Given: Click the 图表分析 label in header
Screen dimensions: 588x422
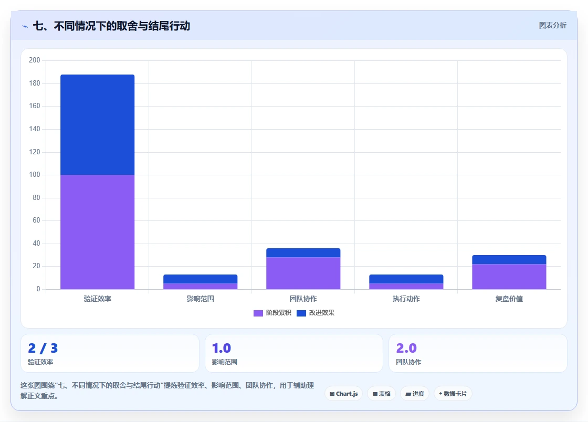Looking at the screenshot, I should click(552, 26).
